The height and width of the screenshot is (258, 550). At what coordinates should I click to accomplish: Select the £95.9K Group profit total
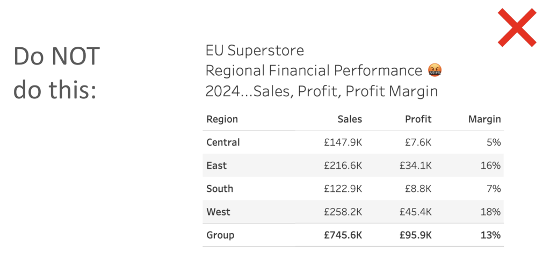point(415,235)
